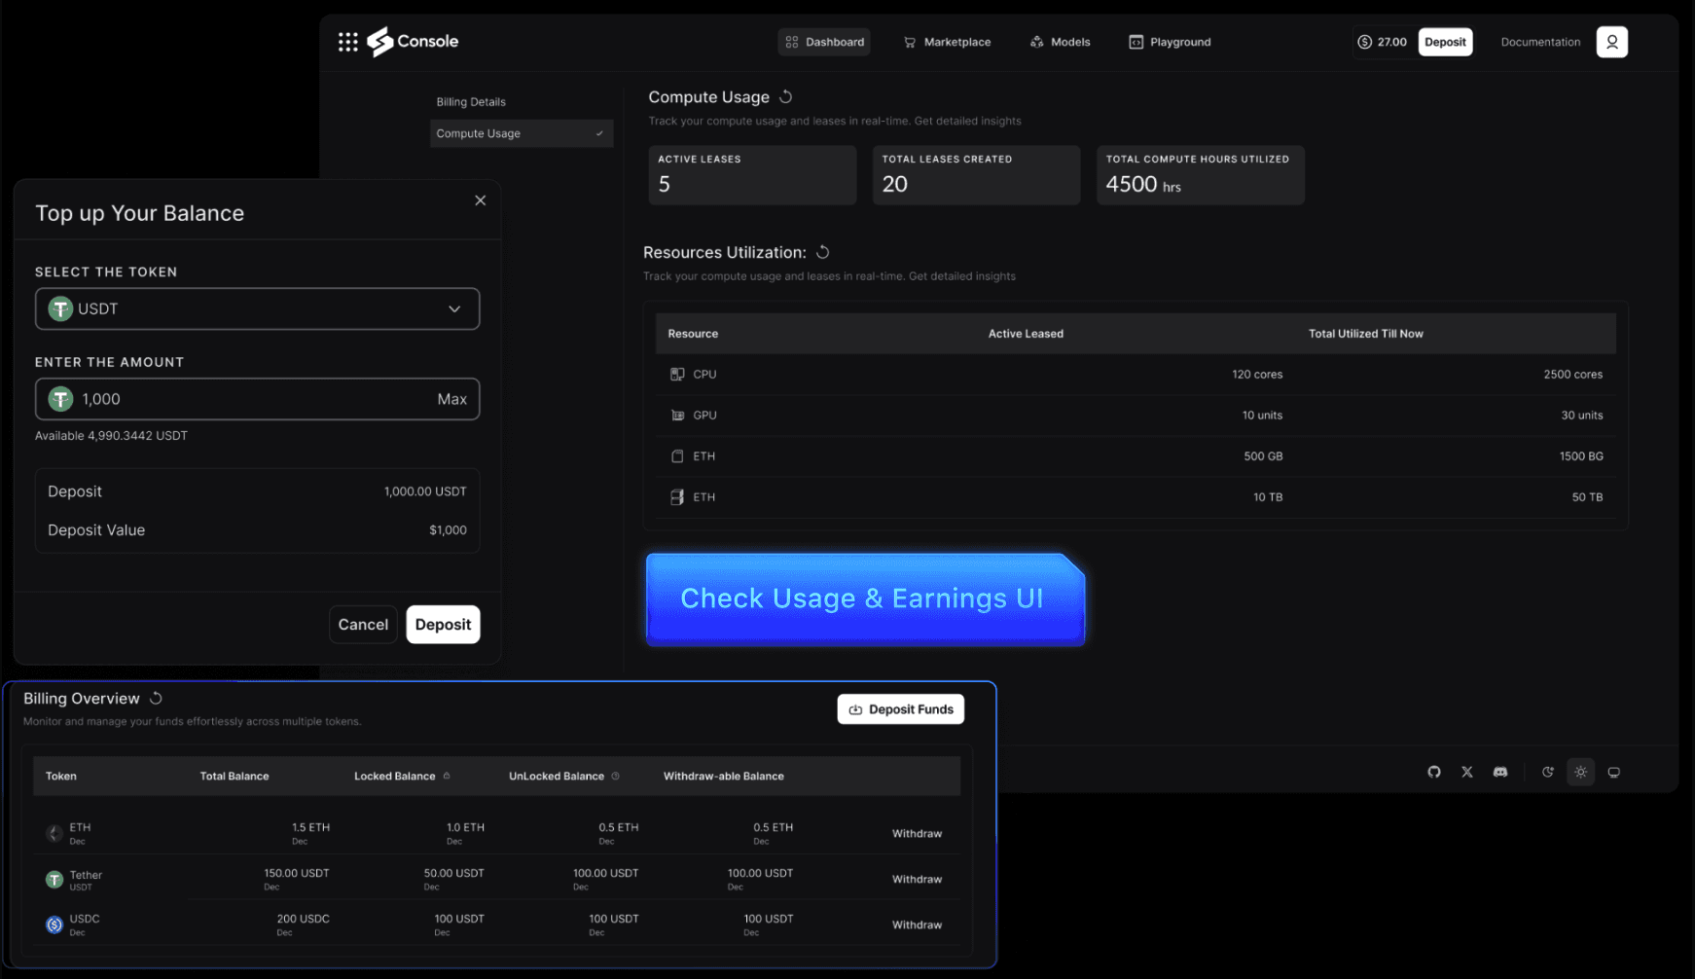Click the 2500 cores value
This screenshot has width=1695, height=979.
1572,375
